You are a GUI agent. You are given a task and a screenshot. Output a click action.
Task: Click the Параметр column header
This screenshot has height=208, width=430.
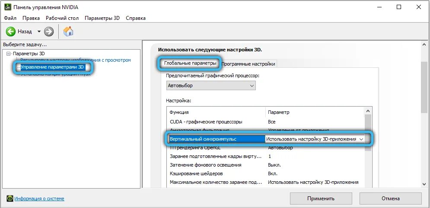315,112
